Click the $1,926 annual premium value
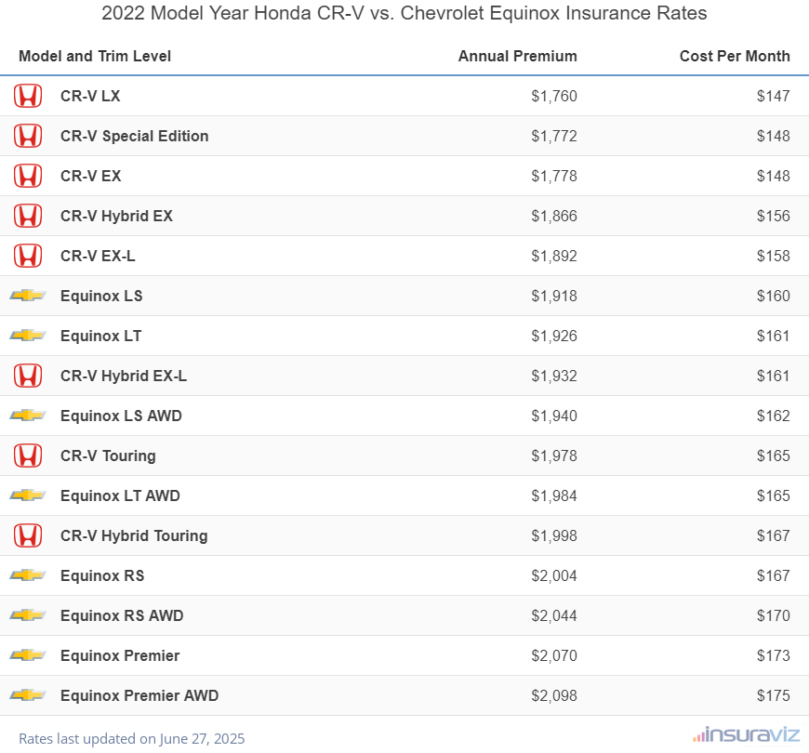 pyautogui.click(x=554, y=337)
